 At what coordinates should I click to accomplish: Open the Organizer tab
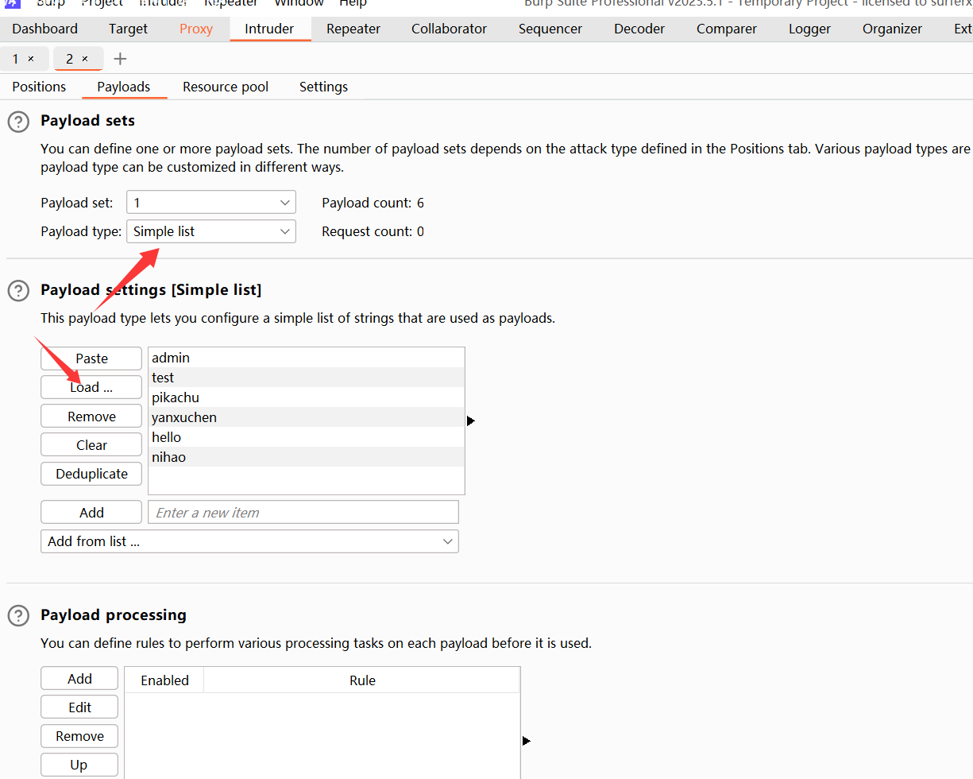click(893, 29)
